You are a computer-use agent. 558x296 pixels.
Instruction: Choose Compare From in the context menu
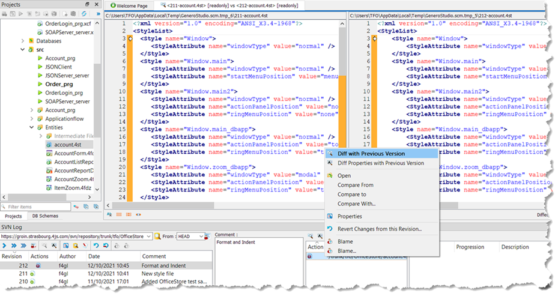[382, 185]
